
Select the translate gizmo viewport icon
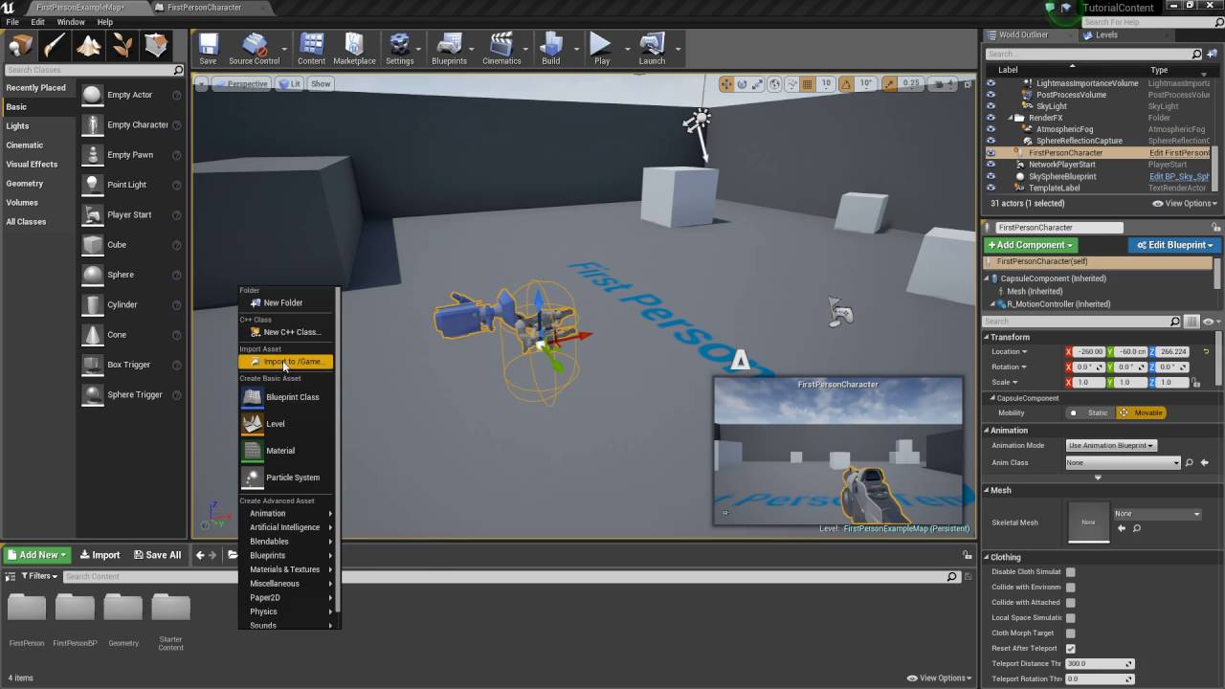click(726, 84)
